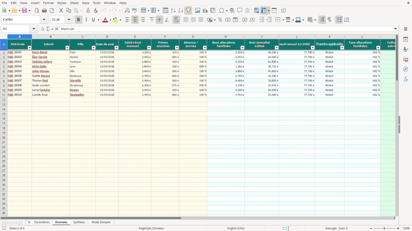Screen dimensions: 412x231
Task: Toggle Freeze Rows and Columns
Action: 264,11
